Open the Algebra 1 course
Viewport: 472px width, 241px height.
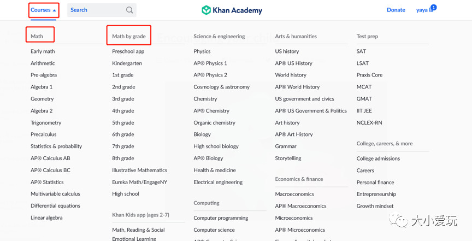pos(42,87)
